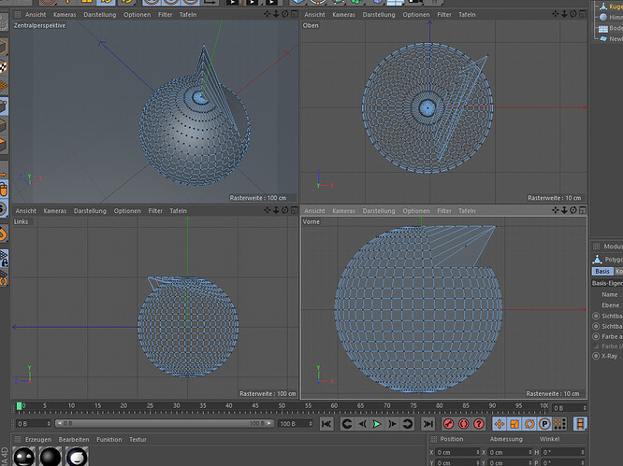Open Optionen menu in Zentralperspektive viewport
The image size is (623, 466).
(138, 15)
